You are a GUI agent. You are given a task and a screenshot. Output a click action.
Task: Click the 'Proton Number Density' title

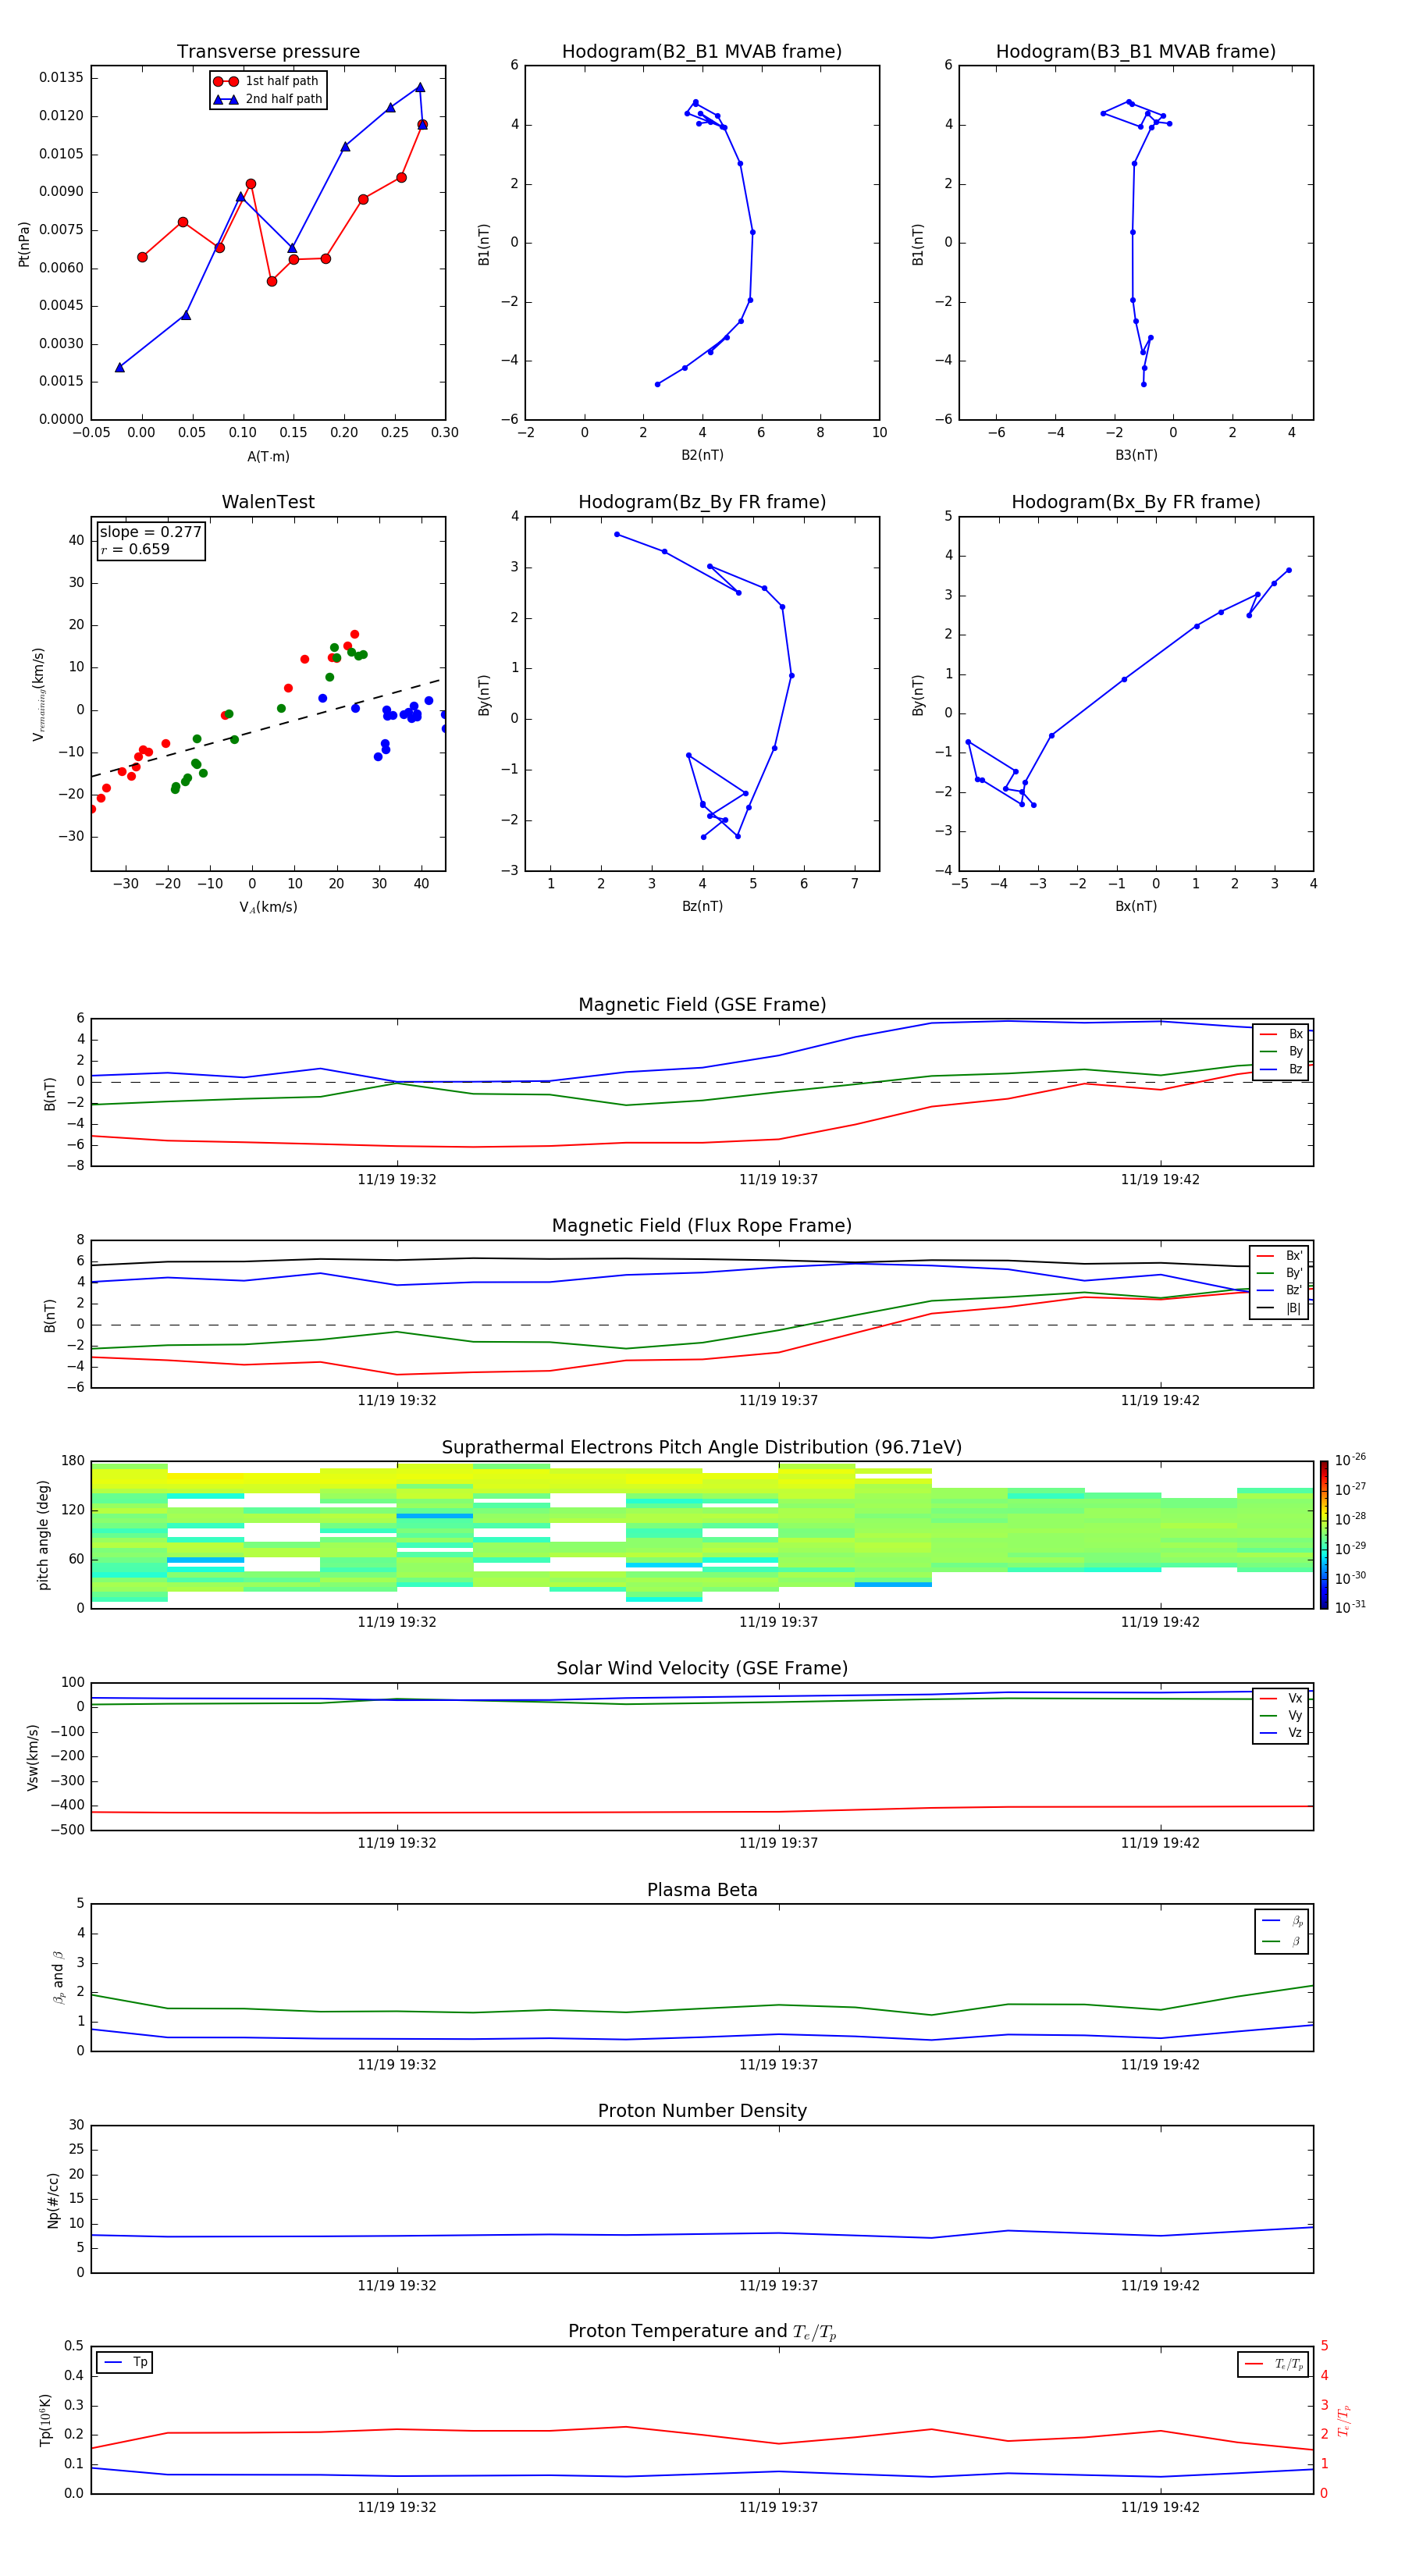(x=702, y=2111)
